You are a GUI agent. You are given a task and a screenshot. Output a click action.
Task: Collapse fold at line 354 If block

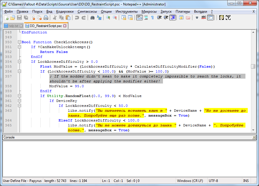click(x=19, y=62)
